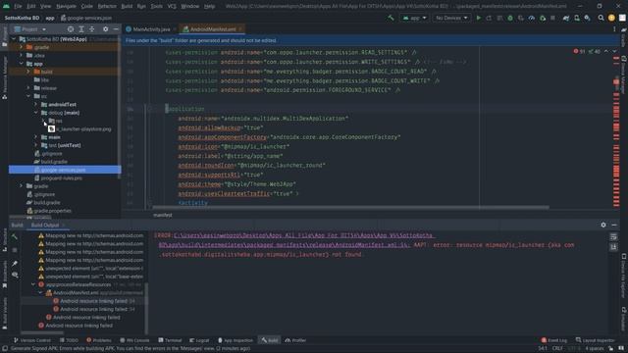The width and height of the screenshot is (628, 353).
Task: Open the Event Log
Action: (x=553, y=340)
